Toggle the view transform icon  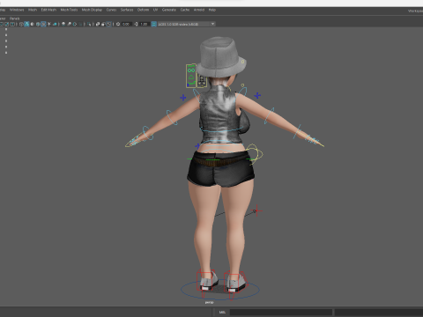point(153,24)
